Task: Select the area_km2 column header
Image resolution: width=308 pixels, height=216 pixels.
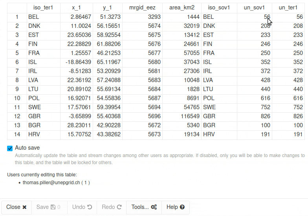Action: click(181, 7)
